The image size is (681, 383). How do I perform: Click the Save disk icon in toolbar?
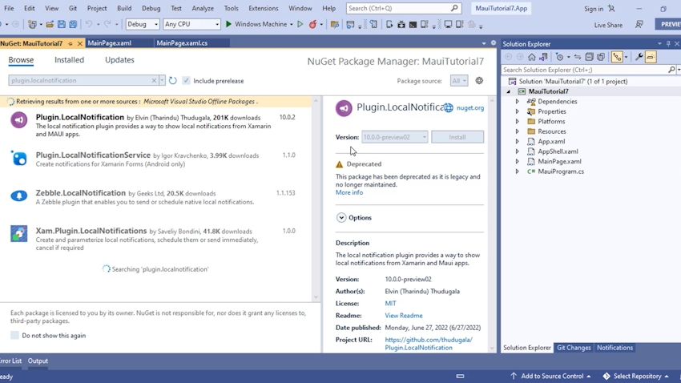coord(61,24)
